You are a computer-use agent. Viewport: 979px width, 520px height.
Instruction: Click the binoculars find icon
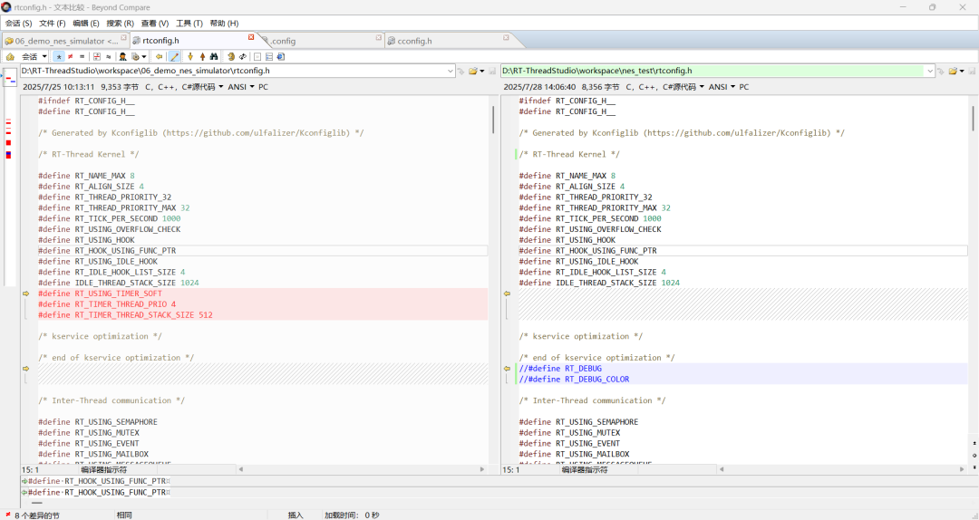215,56
